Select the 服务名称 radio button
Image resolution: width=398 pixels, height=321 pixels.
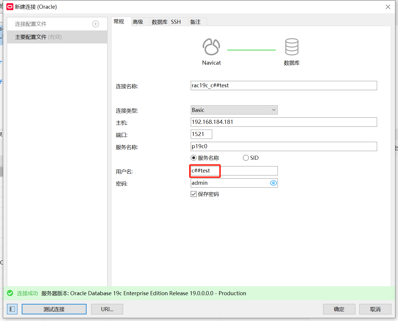(x=194, y=158)
